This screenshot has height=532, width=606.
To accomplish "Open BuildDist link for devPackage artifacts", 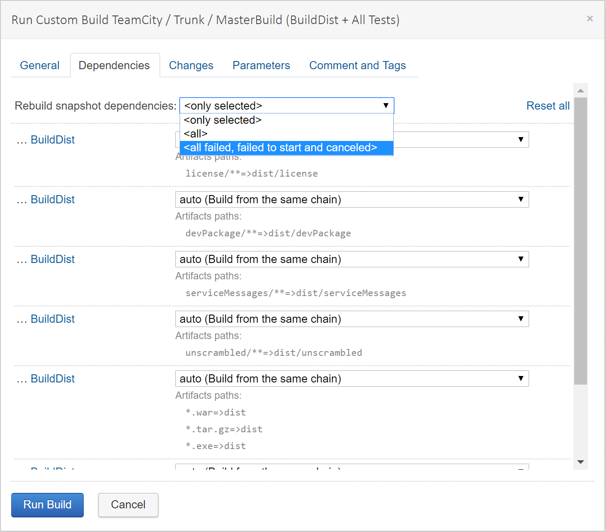I will (x=52, y=199).
